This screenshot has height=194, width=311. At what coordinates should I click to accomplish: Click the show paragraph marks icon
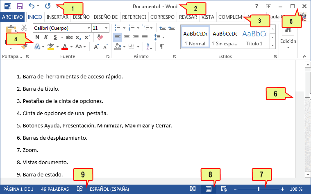[x=161, y=46]
